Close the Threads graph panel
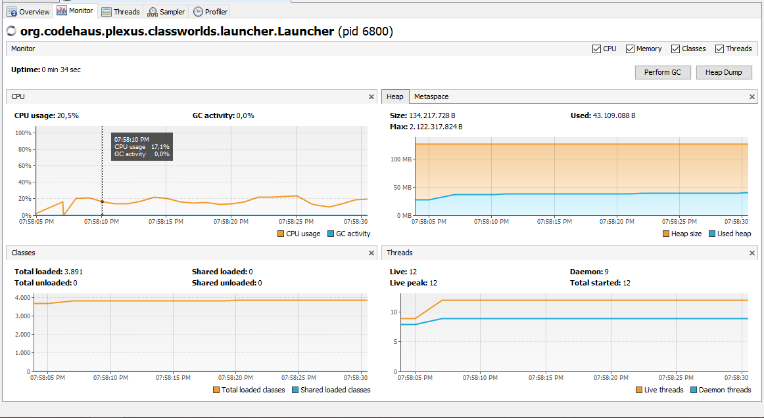The image size is (764, 418). point(752,253)
